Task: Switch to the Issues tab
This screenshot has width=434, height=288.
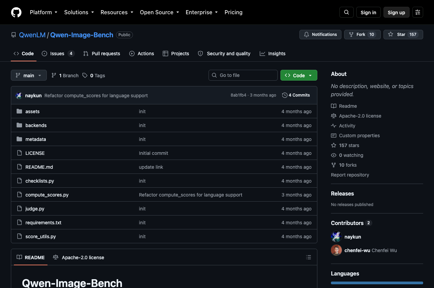Action: (58, 54)
